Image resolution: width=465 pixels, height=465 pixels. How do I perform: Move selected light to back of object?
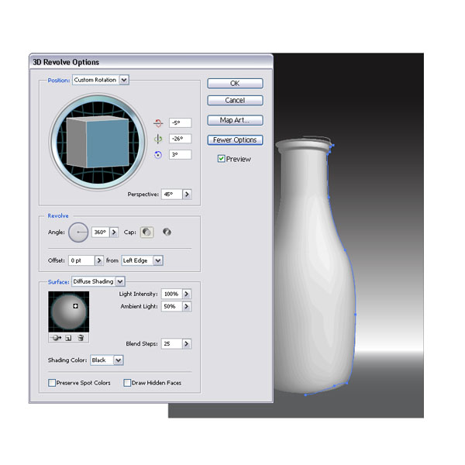pyautogui.click(x=56, y=338)
